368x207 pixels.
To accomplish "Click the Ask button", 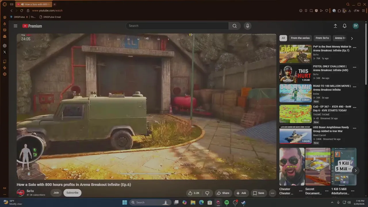I will [x=241, y=193].
